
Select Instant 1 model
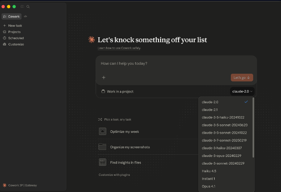pos(225,179)
